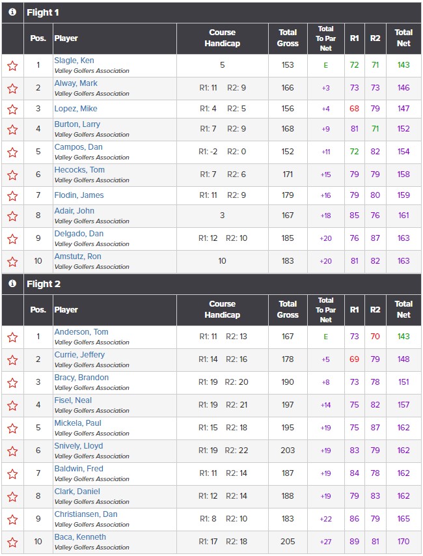Click Flight 1 Course Handicap column header
Screen dimensions: 423x556
[x=223, y=38]
